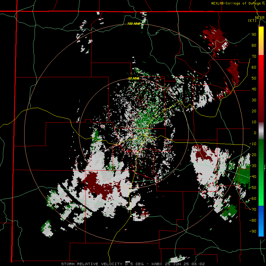Click the KABX station identifier in caption

coord(157,264)
